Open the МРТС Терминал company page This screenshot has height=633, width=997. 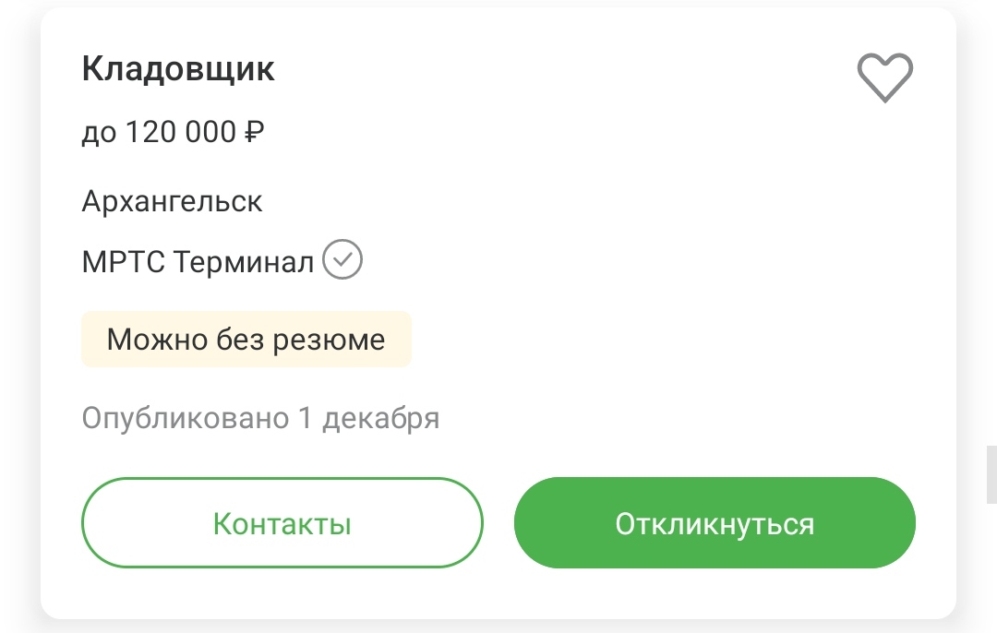(x=198, y=261)
